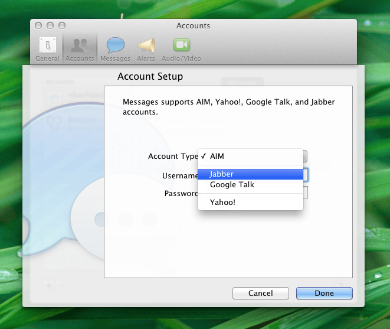
Task: Click into the Password field
Action: point(305,193)
